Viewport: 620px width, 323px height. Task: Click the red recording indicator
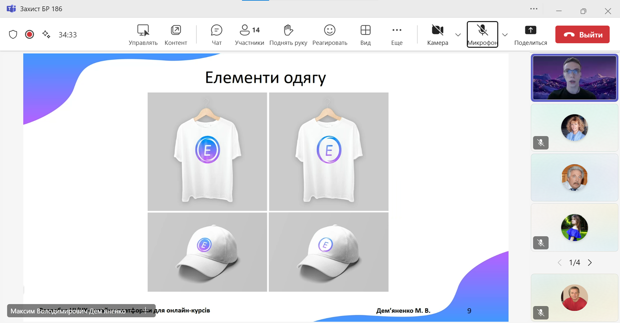click(29, 35)
